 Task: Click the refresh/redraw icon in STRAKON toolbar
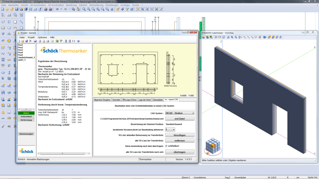click(x=112, y=9)
